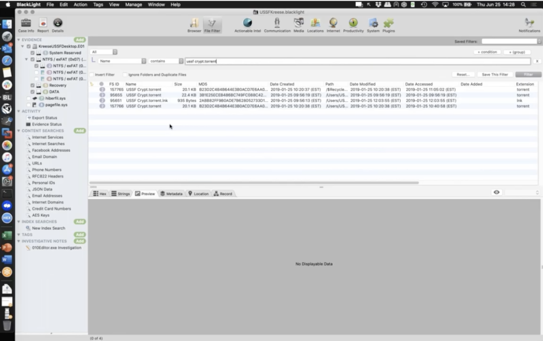Open the Productivity view
Image resolution: width=543 pixels, height=341 pixels.
point(353,25)
